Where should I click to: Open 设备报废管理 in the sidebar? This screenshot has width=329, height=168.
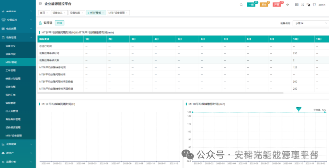[18, 127]
